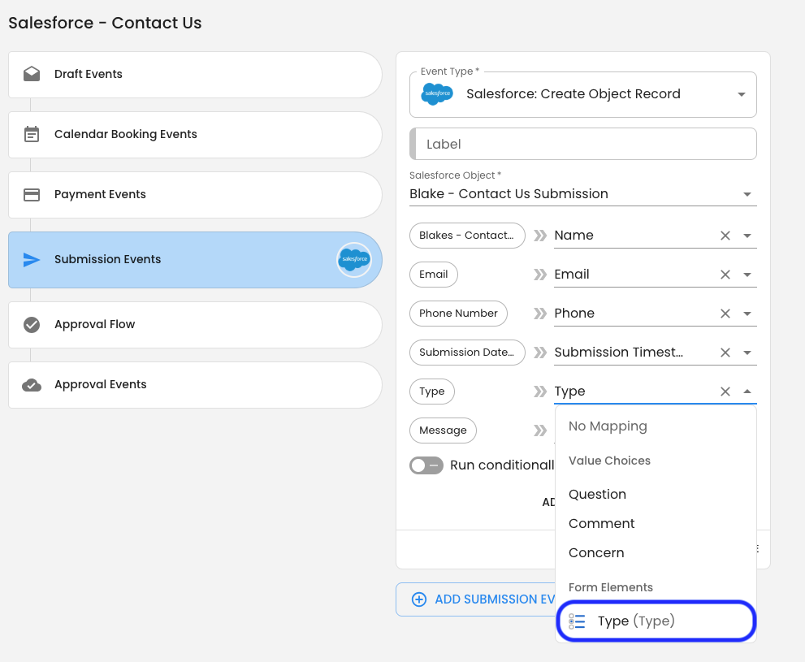Screen dimensions: 805x662
Task: Clear the Type field mapping
Action: pos(725,392)
